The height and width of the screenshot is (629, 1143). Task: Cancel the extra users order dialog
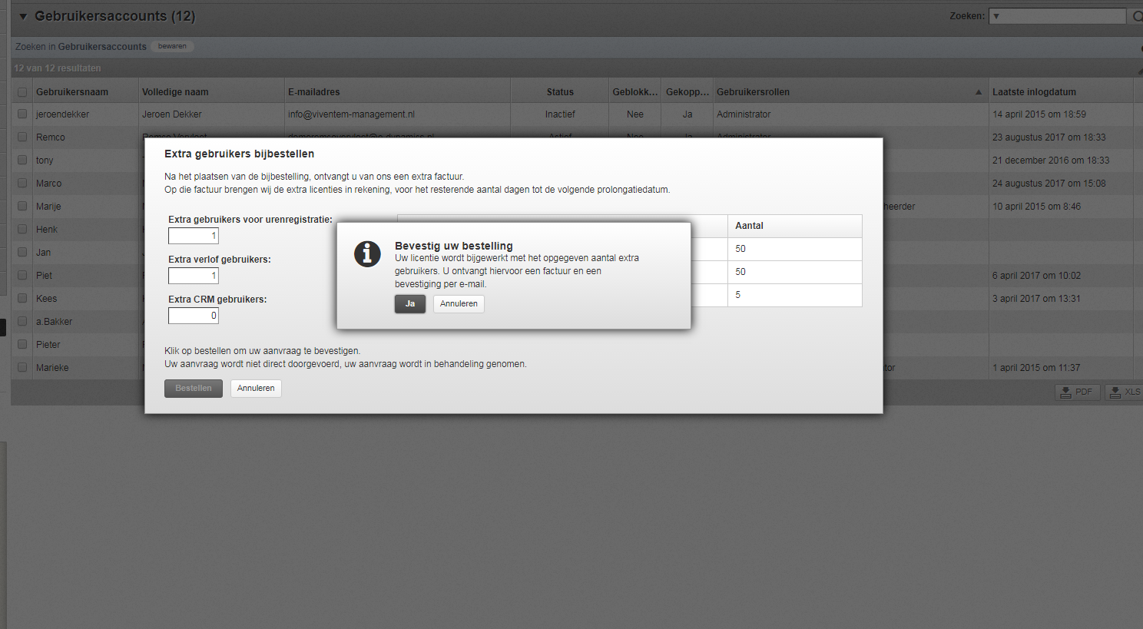coord(256,389)
